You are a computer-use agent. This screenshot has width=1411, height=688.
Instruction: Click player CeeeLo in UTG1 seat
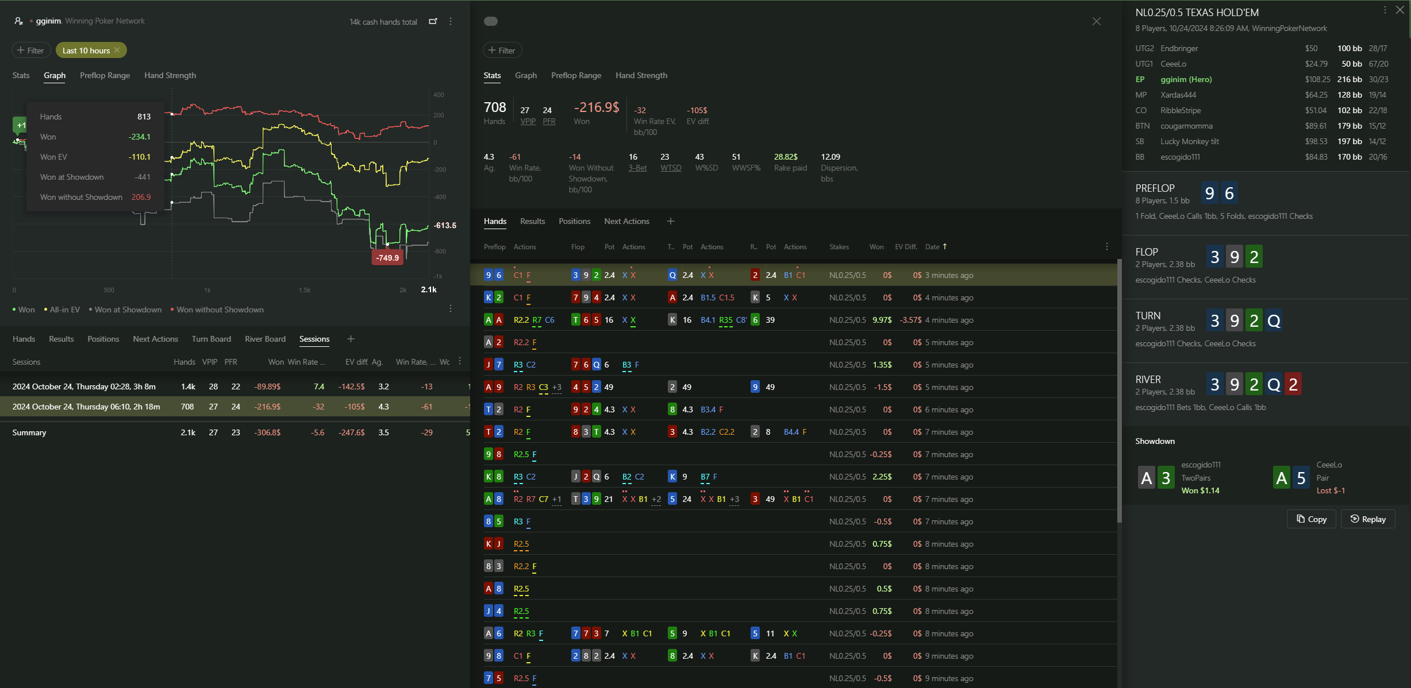1173,64
